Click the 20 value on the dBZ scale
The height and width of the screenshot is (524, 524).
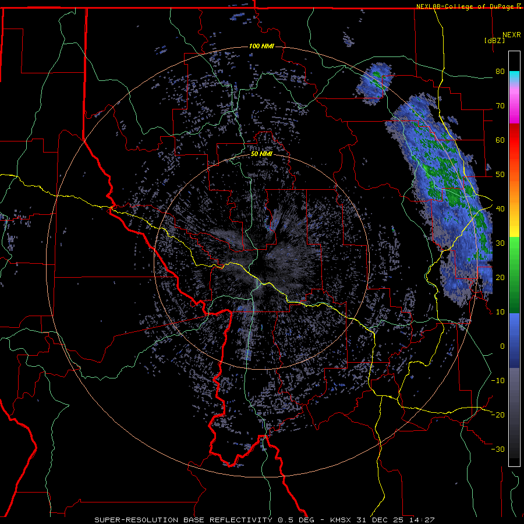tap(500, 277)
